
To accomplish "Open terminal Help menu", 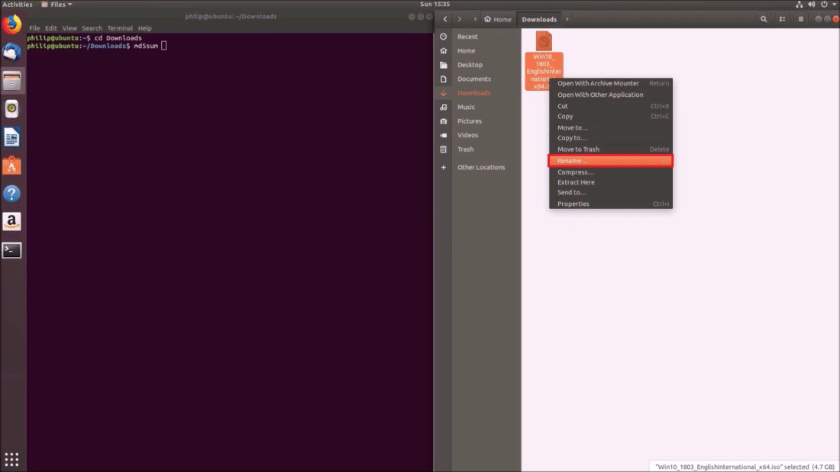I will 144,28.
